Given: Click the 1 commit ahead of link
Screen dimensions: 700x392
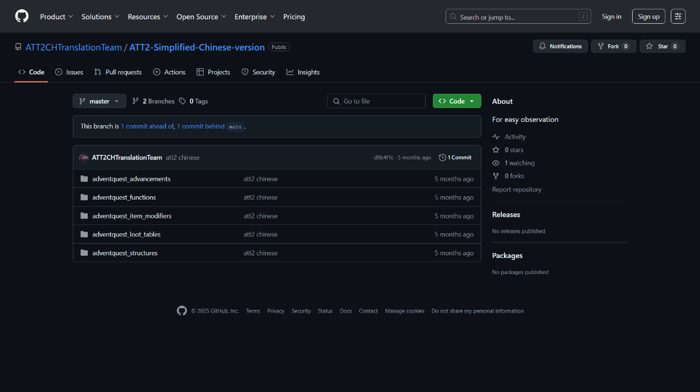Looking at the screenshot, I should tap(147, 126).
